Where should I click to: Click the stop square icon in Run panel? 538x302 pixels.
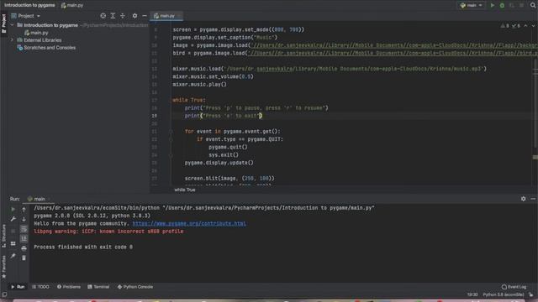[x=13, y=232]
